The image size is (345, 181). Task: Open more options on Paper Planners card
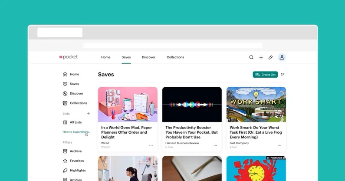click(151, 145)
